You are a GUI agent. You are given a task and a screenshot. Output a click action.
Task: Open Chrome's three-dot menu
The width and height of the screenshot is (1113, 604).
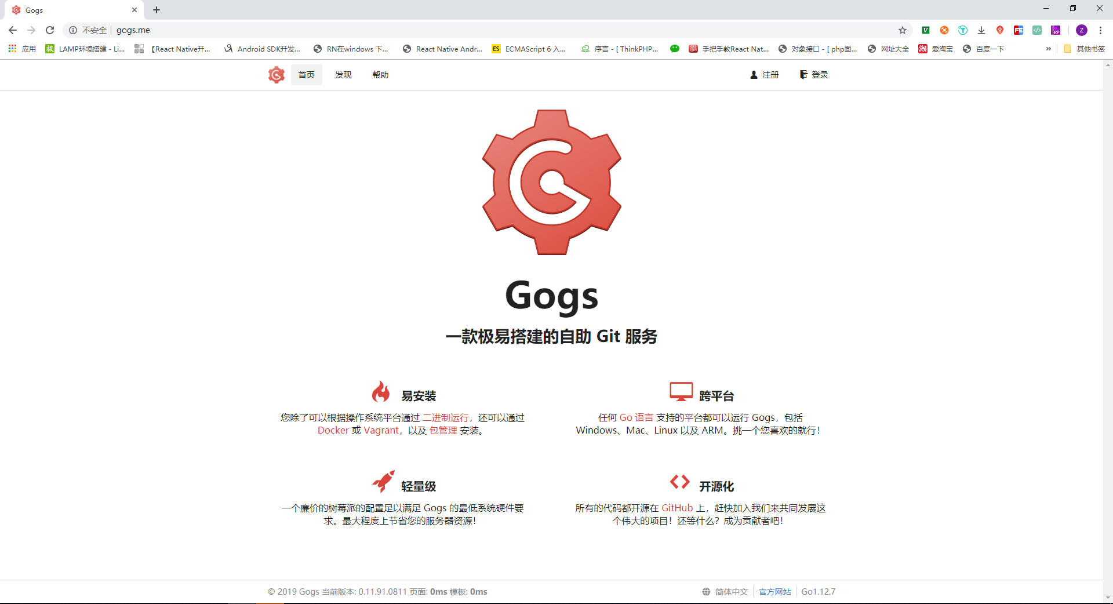1100,30
